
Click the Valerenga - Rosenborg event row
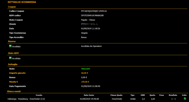coord(97,99)
